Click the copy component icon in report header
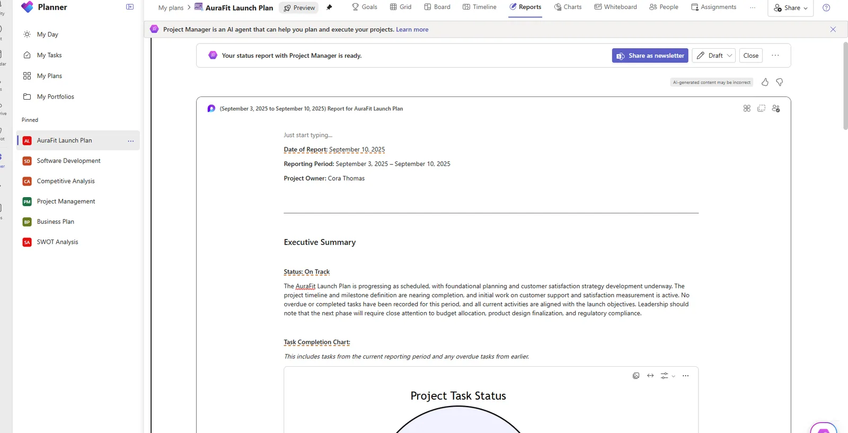Image resolution: width=848 pixels, height=433 pixels. pyautogui.click(x=761, y=108)
